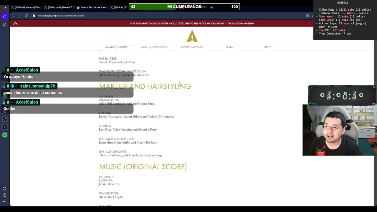377x212 pixels.
Task: Open the LEARN menu
Action: 230,47
